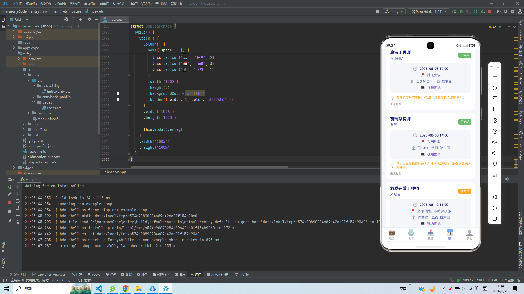The width and height of the screenshot is (524, 294).
Task: Rerun entry from the Run panel sidebar
Action: 10,187
